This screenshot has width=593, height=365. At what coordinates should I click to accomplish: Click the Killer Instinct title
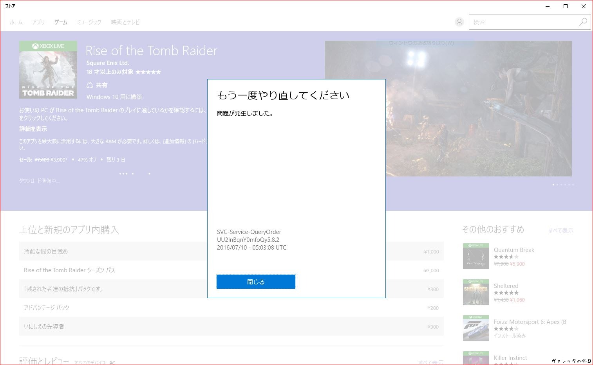pyautogui.click(x=510, y=358)
